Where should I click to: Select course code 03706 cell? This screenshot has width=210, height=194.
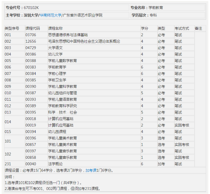31,35
